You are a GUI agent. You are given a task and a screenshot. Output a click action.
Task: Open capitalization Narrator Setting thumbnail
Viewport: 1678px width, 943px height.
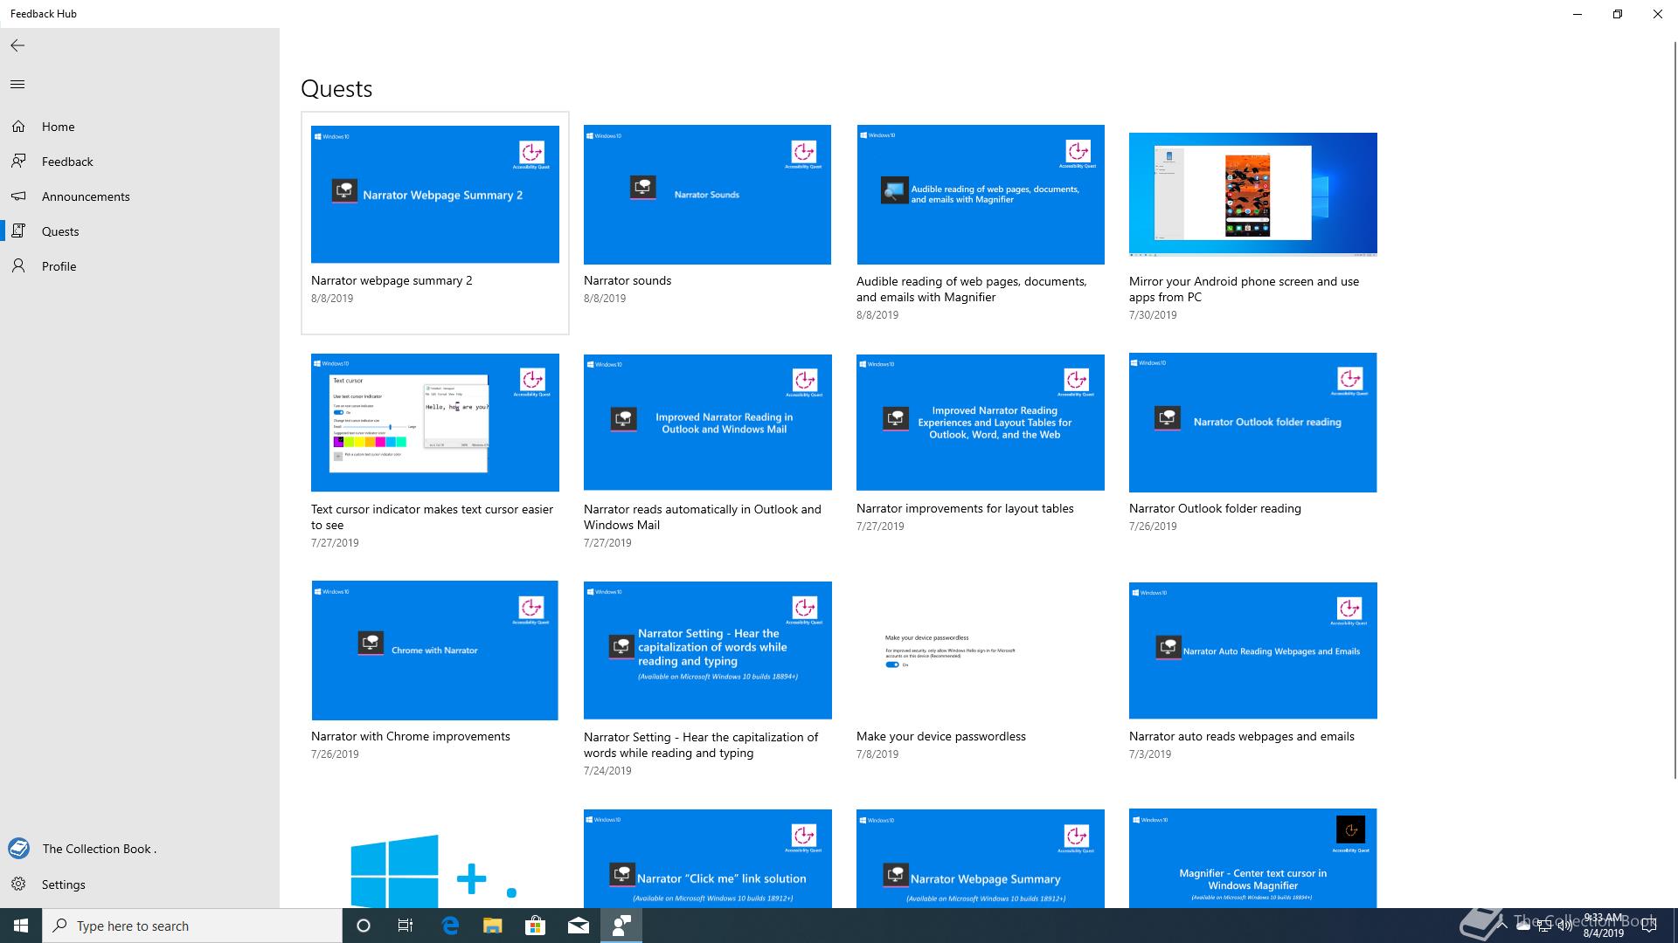tap(708, 650)
